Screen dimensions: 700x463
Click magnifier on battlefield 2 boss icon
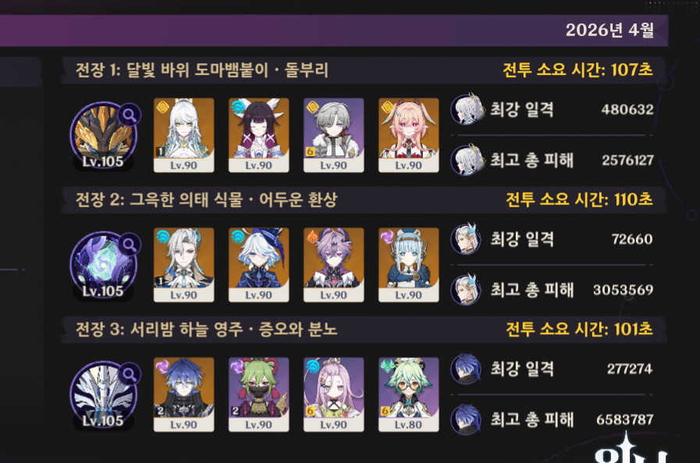point(130,244)
